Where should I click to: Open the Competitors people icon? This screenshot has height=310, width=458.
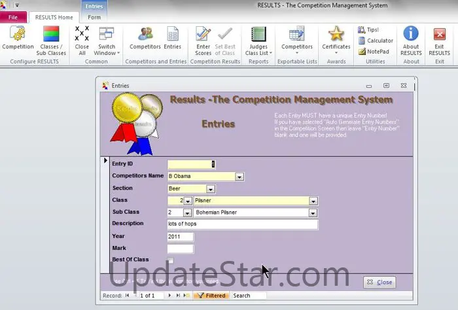coord(145,38)
